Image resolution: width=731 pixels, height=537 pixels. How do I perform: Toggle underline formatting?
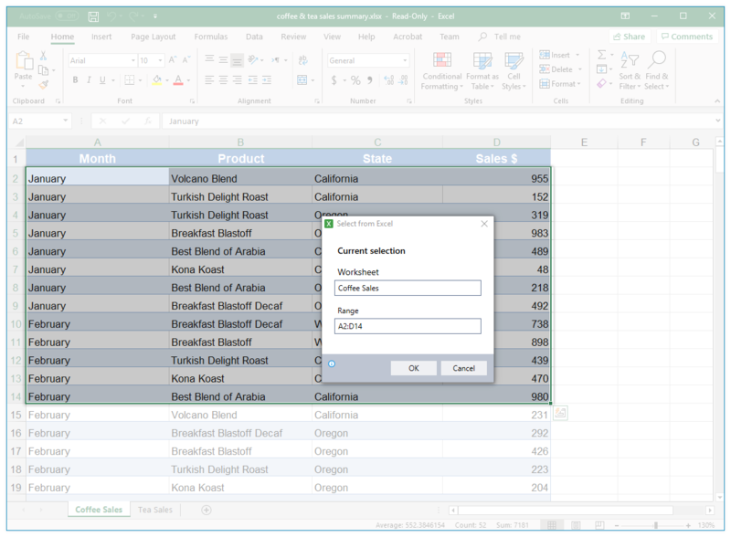click(101, 80)
